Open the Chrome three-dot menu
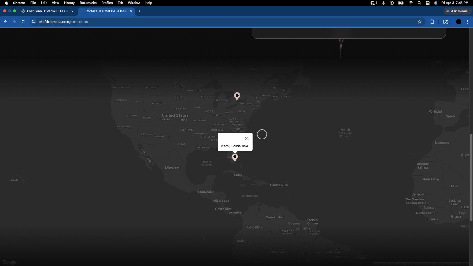The image size is (473, 266). click(467, 22)
